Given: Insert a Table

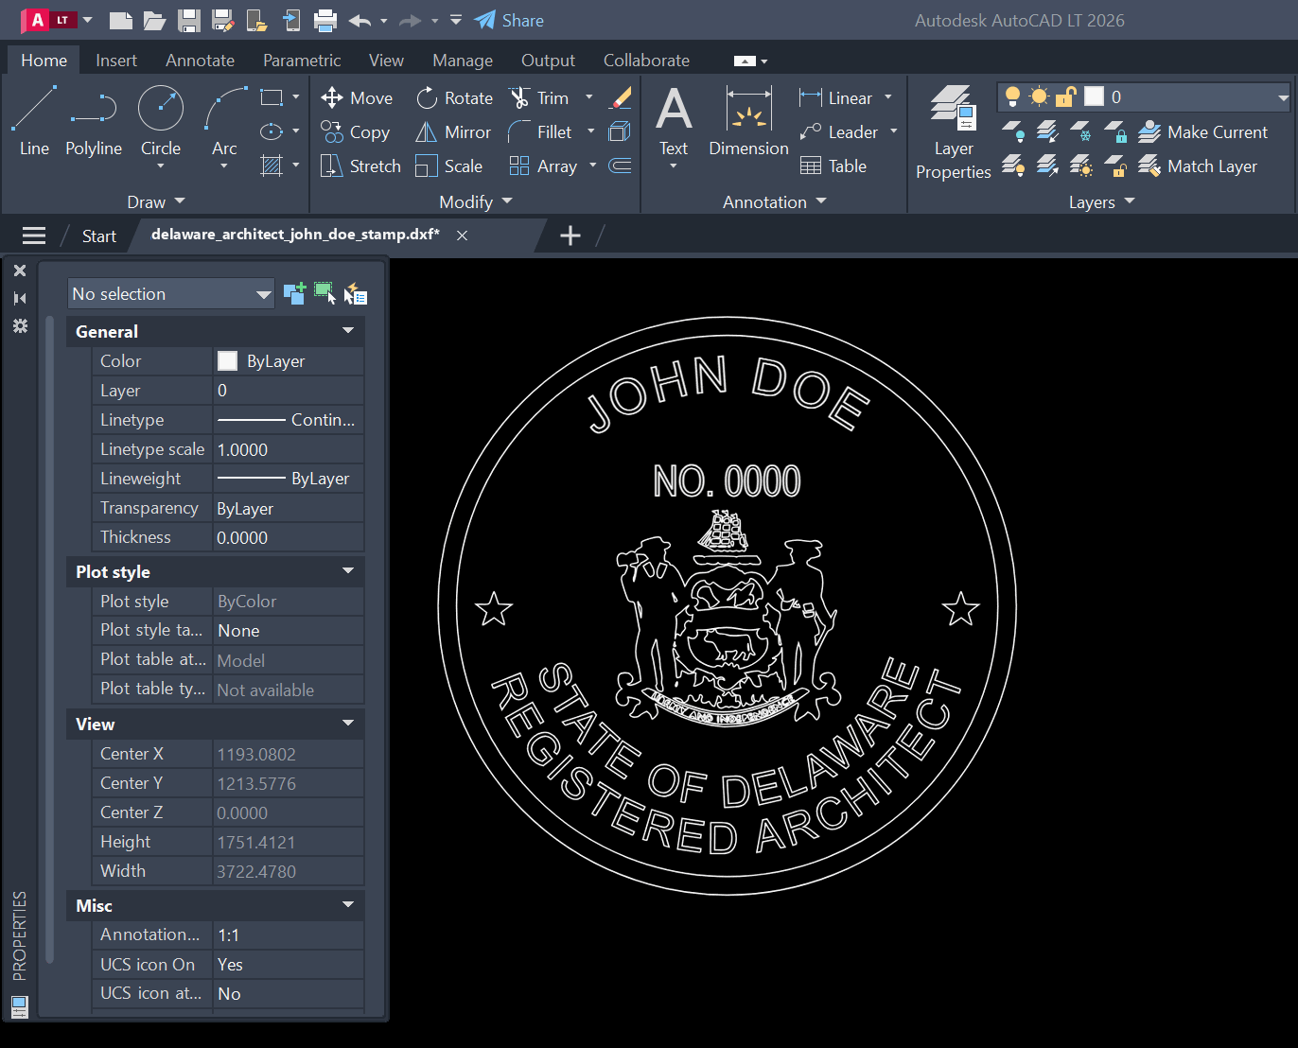Looking at the screenshot, I should point(833,166).
